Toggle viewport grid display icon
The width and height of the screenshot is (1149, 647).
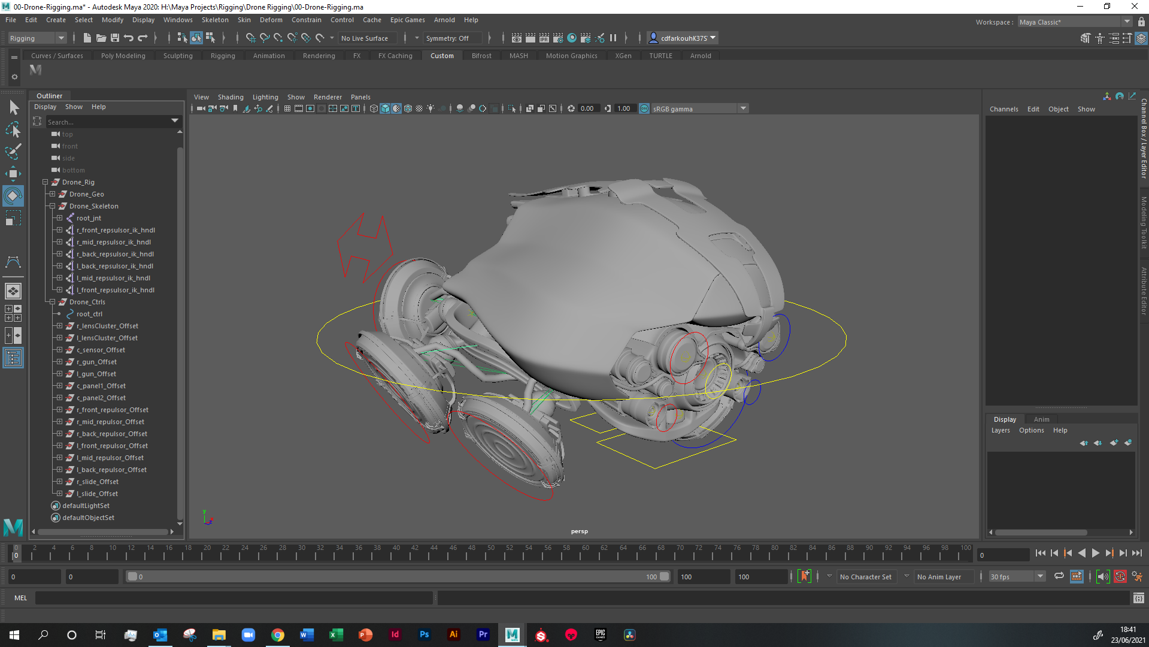click(x=287, y=108)
